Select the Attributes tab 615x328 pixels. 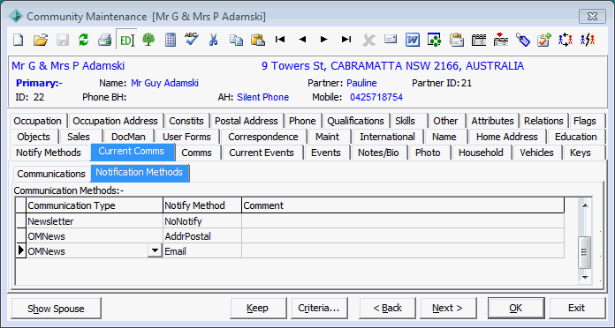tap(493, 121)
